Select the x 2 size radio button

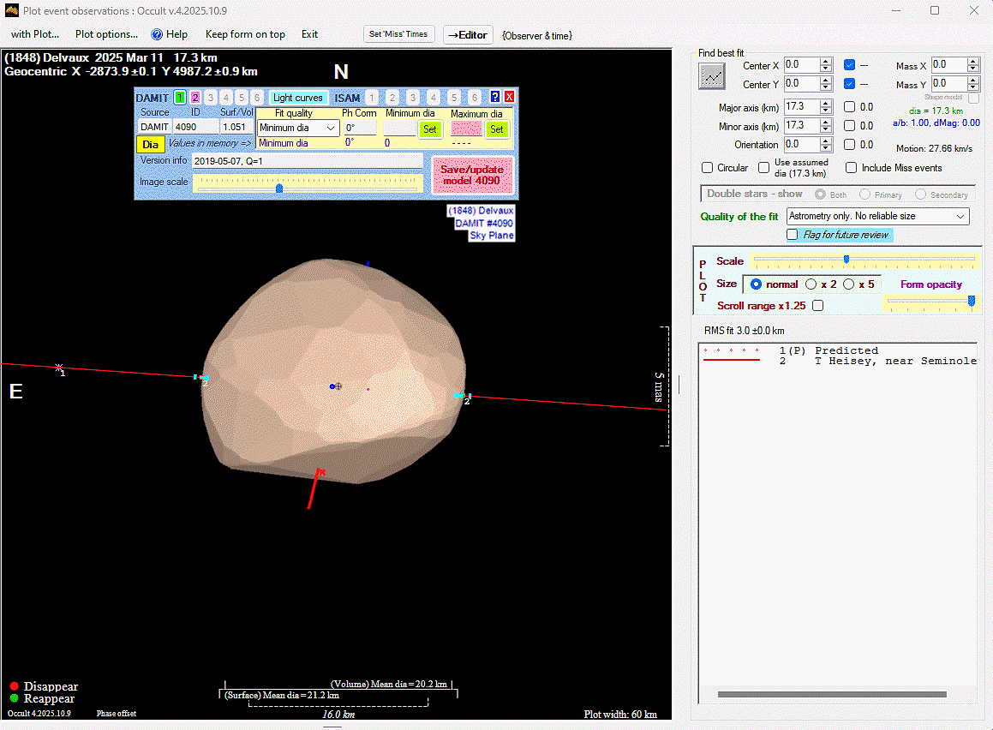point(811,284)
